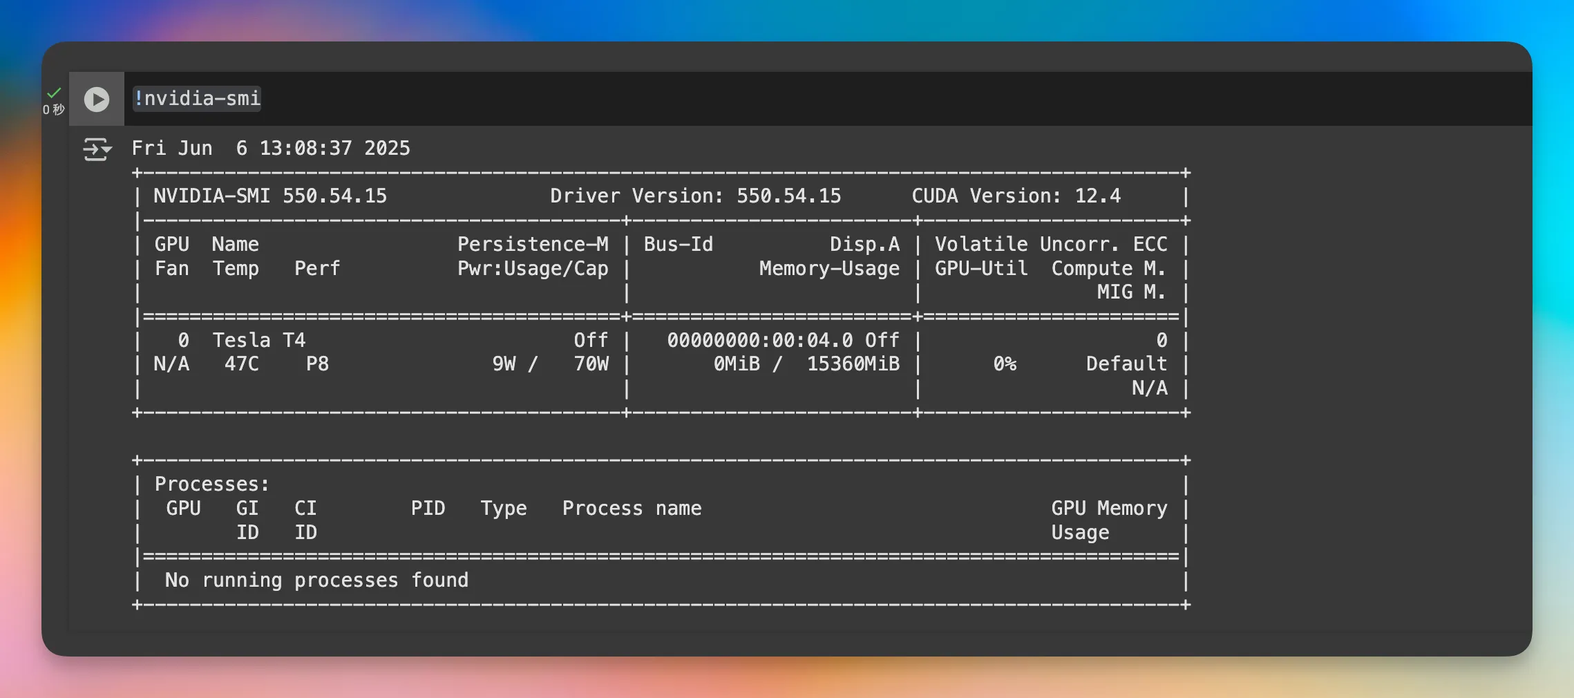Run the !nvidia-smi code cell
The image size is (1574, 698).
point(97,100)
